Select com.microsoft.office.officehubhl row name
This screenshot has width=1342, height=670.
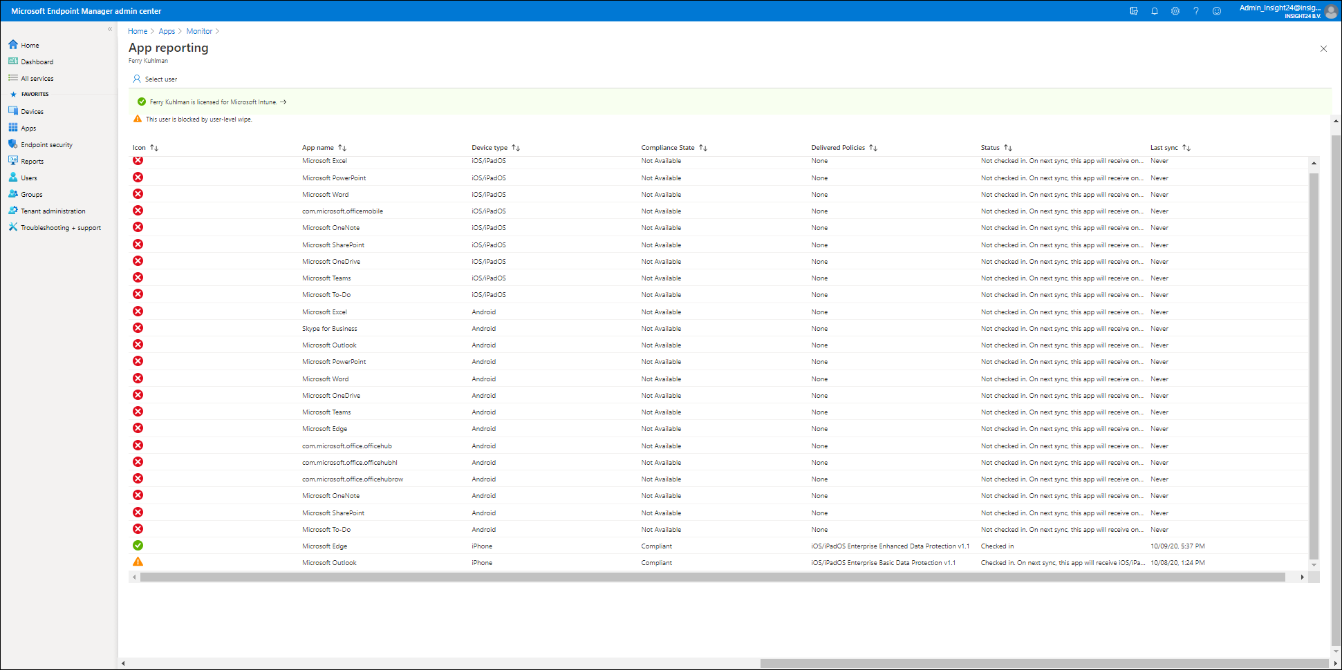tap(350, 463)
